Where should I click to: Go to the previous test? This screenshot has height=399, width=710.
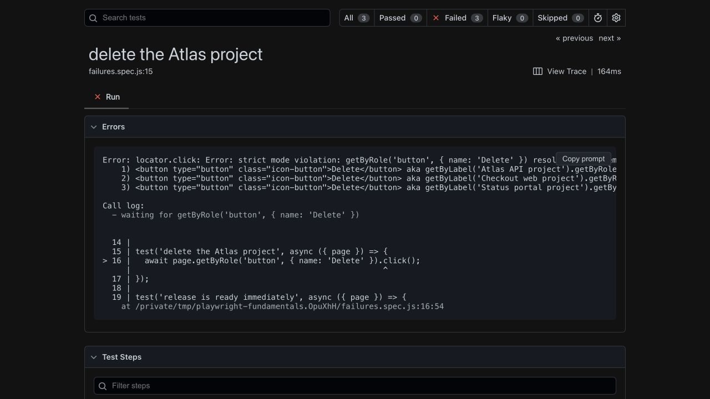pyautogui.click(x=574, y=38)
